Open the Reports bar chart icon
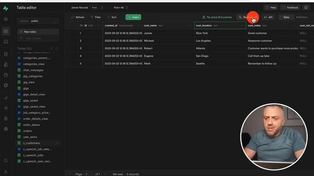This screenshot has height=176, width=314. pos(6,98)
